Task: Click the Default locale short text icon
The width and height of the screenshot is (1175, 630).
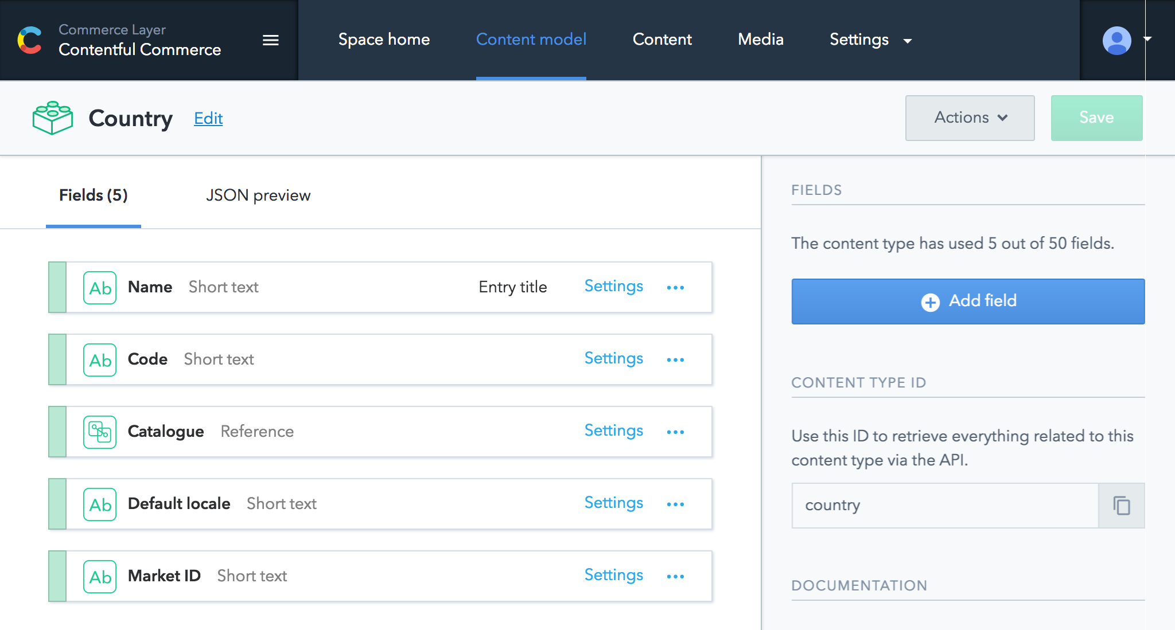Action: (99, 503)
